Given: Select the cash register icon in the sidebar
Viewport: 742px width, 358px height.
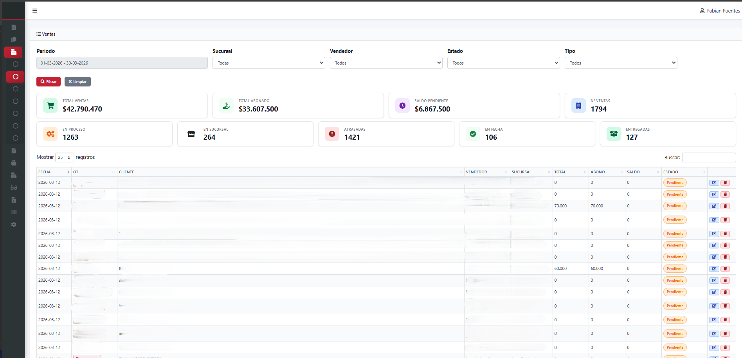Looking at the screenshot, I should (x=14, y=52).
